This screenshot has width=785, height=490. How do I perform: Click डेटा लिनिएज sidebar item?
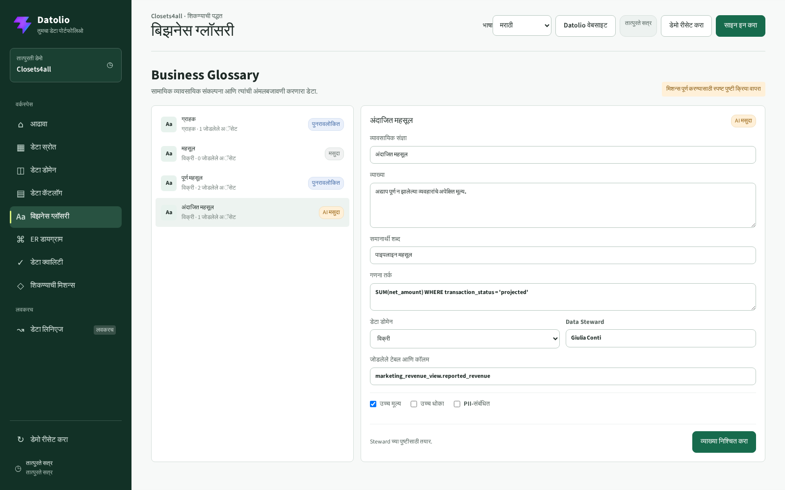(66, 330)
